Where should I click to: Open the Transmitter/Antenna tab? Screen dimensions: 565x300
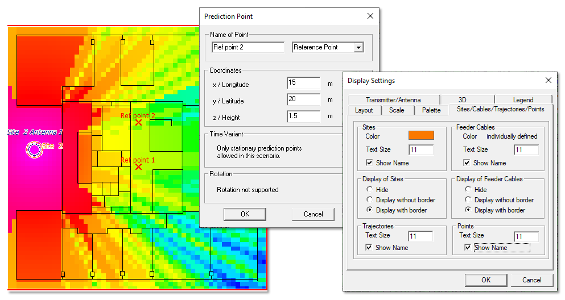pyautogui.click(x=393, y=100)
